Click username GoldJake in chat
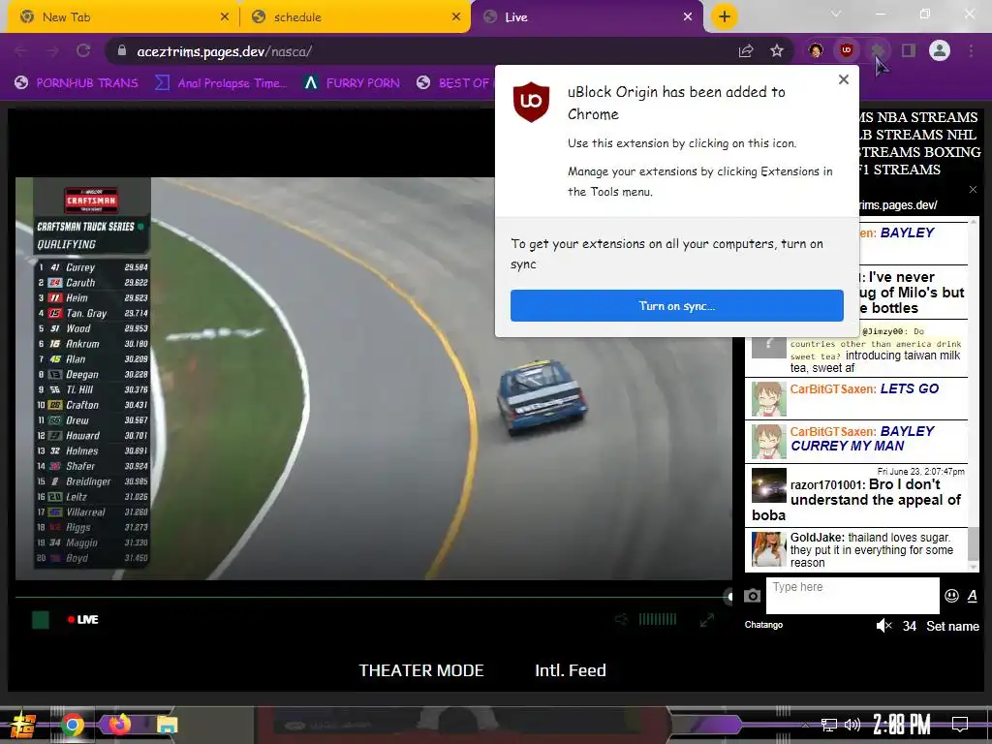 [817, 537]
